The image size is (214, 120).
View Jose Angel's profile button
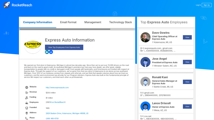click(187, 62)
